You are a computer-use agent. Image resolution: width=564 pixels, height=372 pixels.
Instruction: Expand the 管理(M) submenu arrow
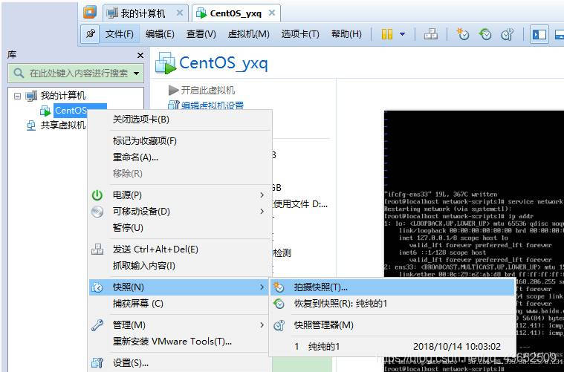(262, 325)
